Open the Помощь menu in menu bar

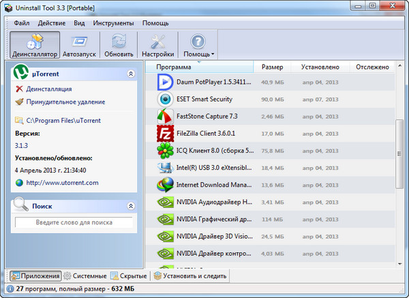(x=155, y=23)
